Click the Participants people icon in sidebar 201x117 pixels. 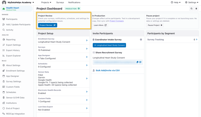(x=4, y=19)
